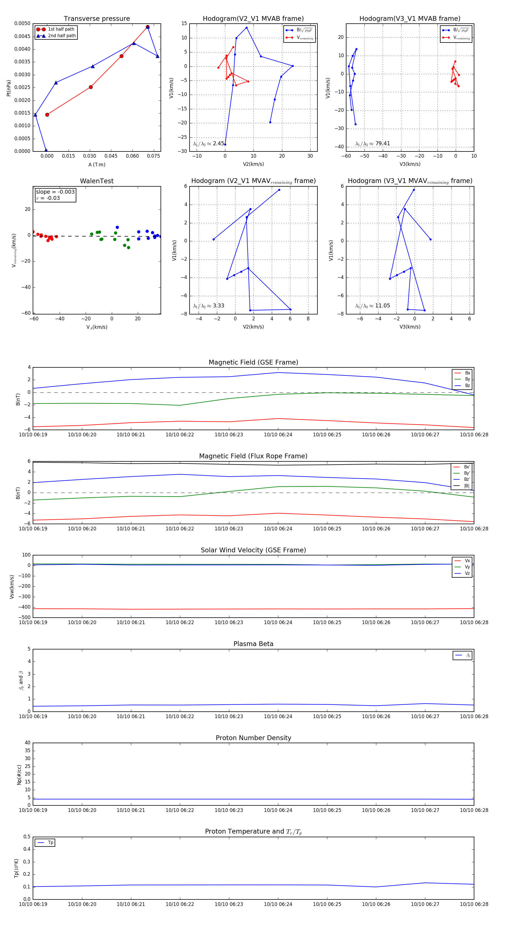Click the "Magnetic Field (Flux Rope Frame)" title
The width and height of the screenshot is (507, 929).
[253, 456]
